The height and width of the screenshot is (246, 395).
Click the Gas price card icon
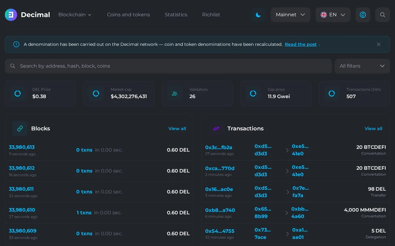point(253,93)
